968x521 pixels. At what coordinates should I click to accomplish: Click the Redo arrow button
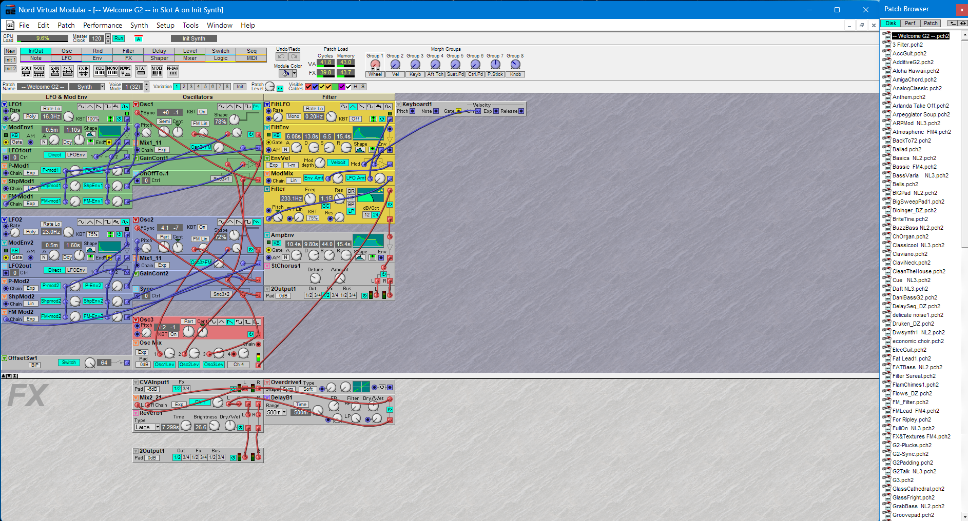pos(294,56)
